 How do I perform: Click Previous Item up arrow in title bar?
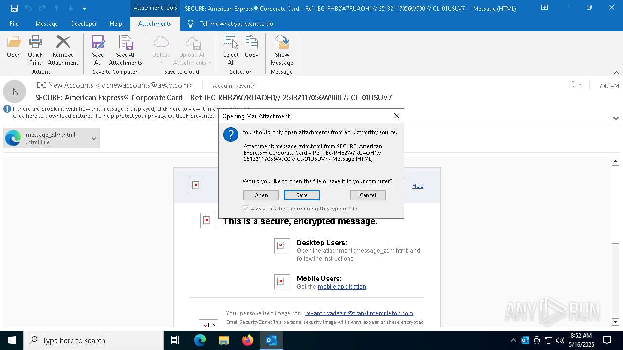click(x=56, y=8)
